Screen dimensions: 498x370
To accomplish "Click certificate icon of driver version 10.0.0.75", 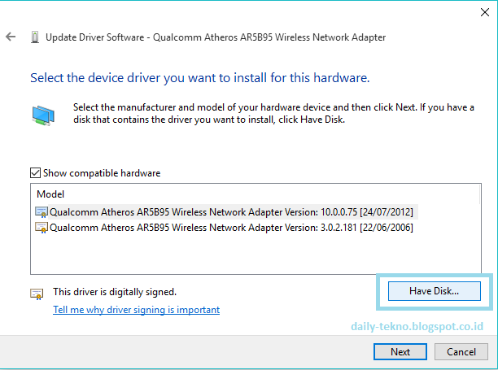I will [x=41, y=212].
